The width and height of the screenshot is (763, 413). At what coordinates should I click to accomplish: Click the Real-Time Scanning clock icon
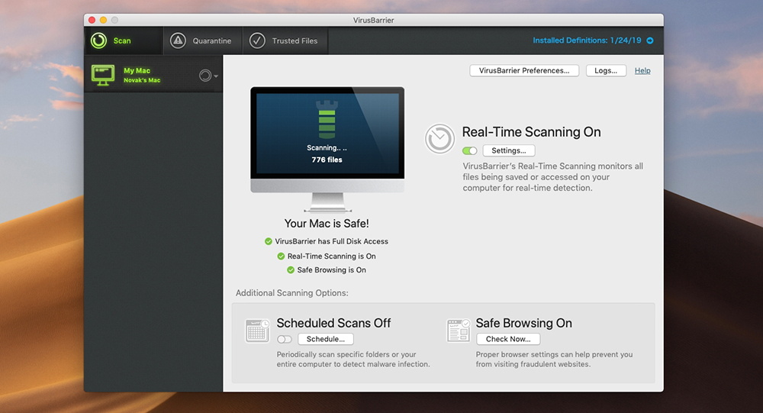pos(439,138)
